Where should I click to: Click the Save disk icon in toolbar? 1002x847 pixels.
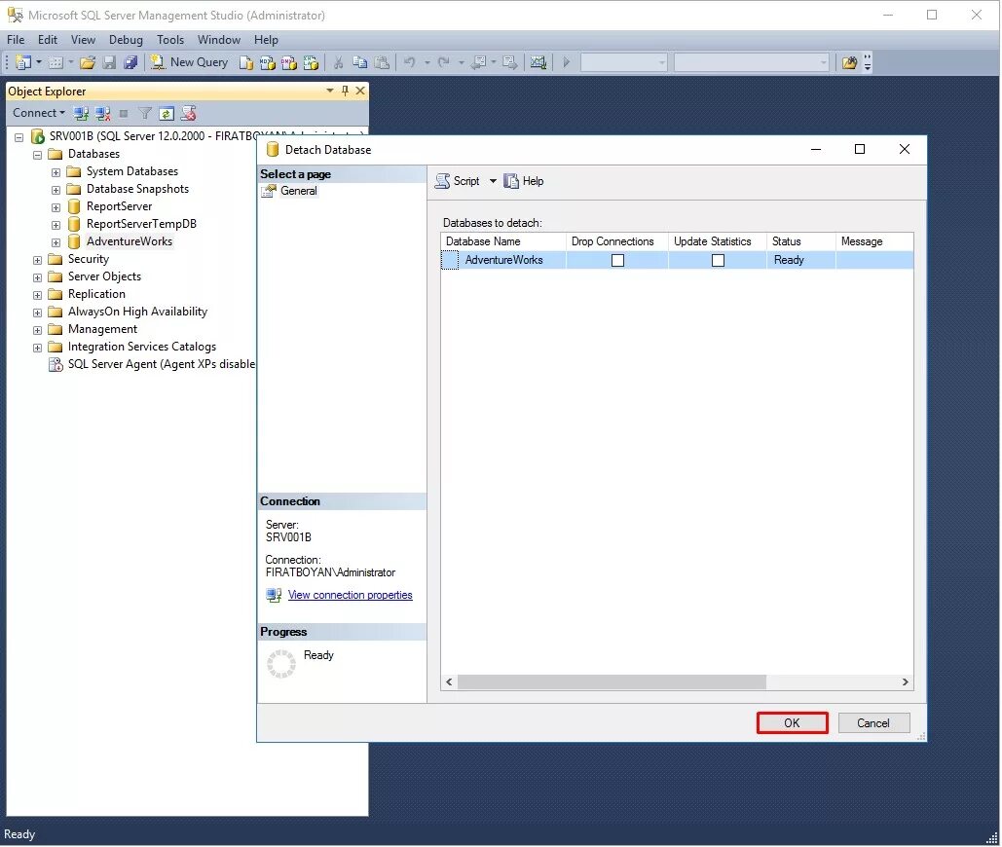point(109,62)
